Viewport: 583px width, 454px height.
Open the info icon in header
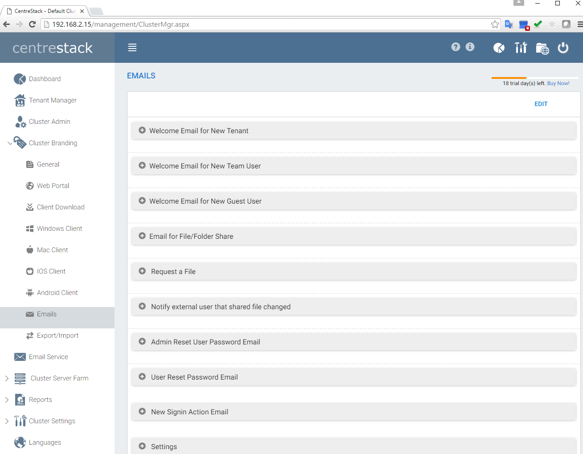pos(470,47)
